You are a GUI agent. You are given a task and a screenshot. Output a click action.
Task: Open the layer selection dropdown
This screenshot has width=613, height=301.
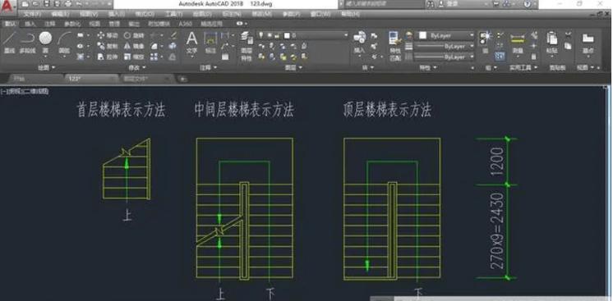click(x=346, y=35)
